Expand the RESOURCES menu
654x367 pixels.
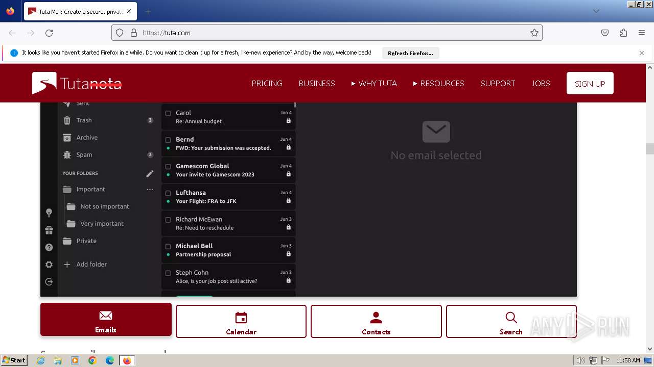(438, 83)
